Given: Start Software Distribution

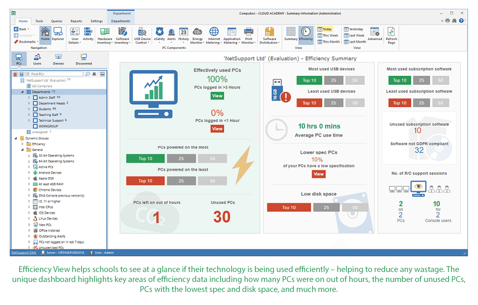Looking at the screenshot, I should click(x=269, y=35).
